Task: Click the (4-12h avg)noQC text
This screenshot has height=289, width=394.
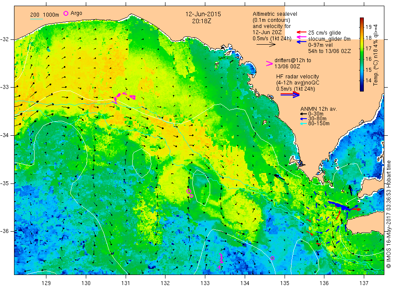Action: tap(298, 83)
